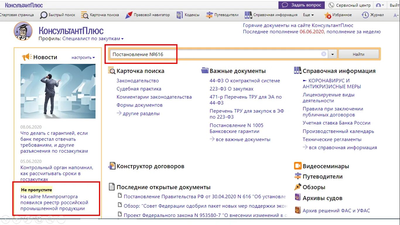Click document icon beside Обзор Совет Федерации
This screenshot has width=400, height=225.
point(120,205)
